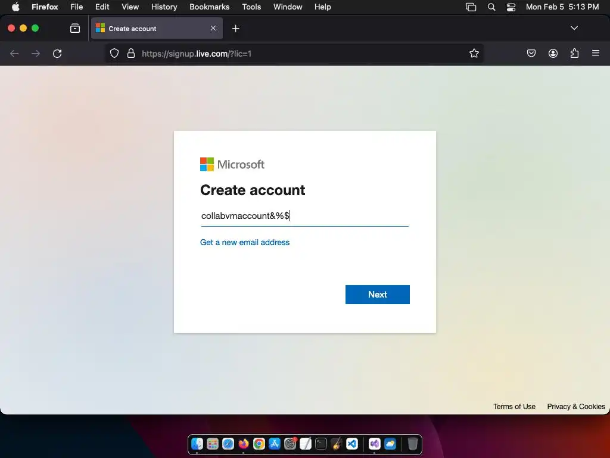Go forward one page
The width and height of the screenshot is (610, 458).
(36, 53)
